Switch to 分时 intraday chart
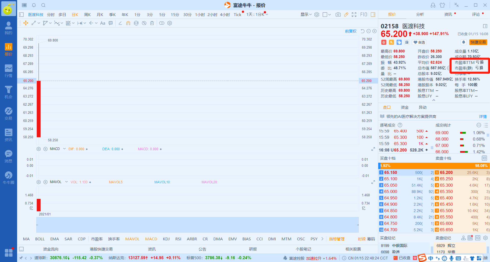 click(x=51, y=15)
